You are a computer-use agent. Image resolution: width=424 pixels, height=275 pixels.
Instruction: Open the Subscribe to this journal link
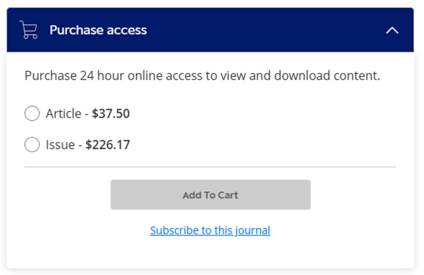click(210, 230)
